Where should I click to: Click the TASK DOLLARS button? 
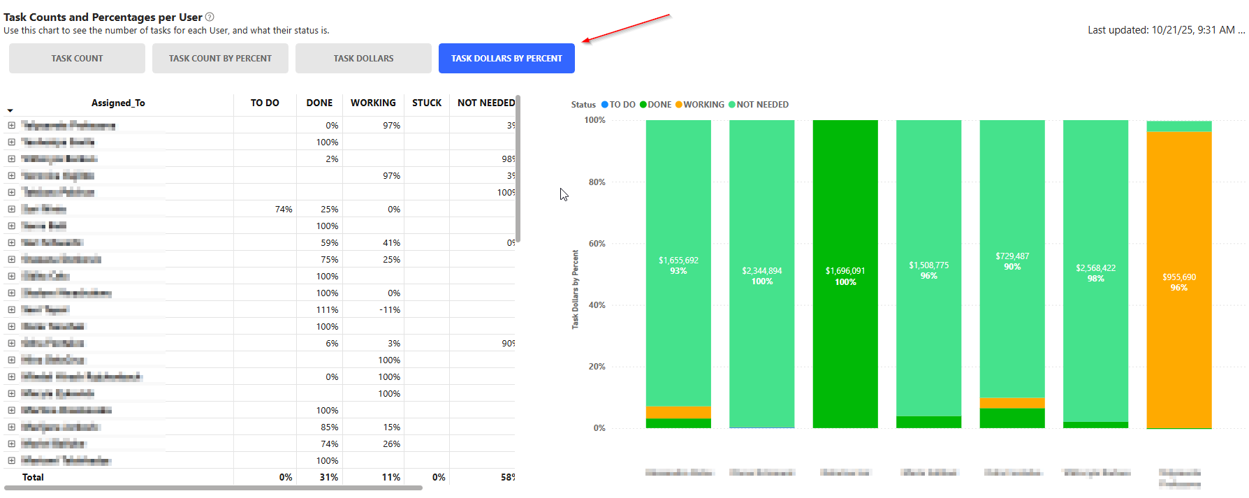tap(363, 59)
